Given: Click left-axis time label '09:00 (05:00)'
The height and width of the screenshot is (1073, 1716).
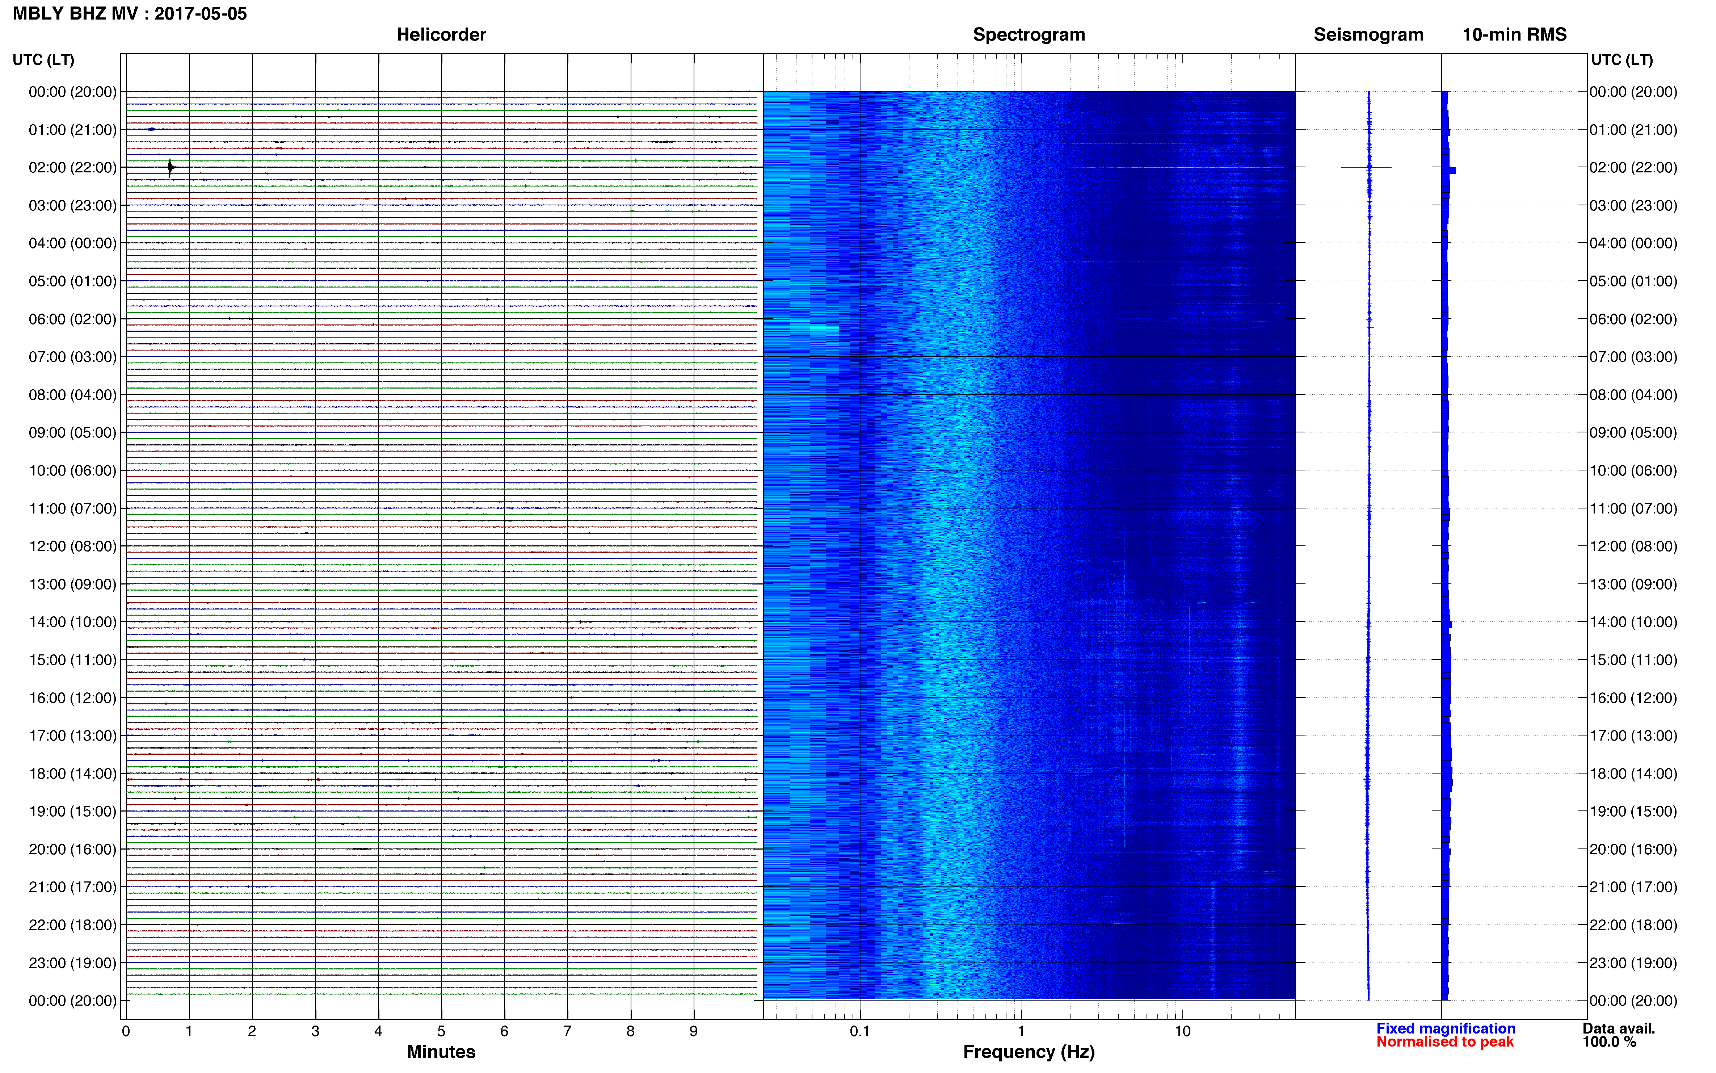Looking at the screenshot, I should pos(72,433).
